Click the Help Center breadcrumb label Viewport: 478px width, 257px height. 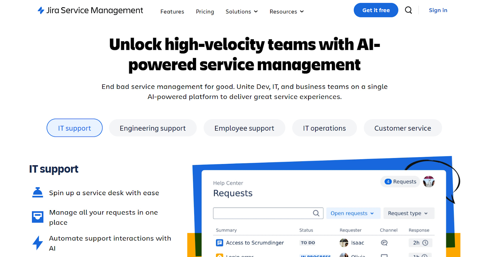click(x=228, y=183)
